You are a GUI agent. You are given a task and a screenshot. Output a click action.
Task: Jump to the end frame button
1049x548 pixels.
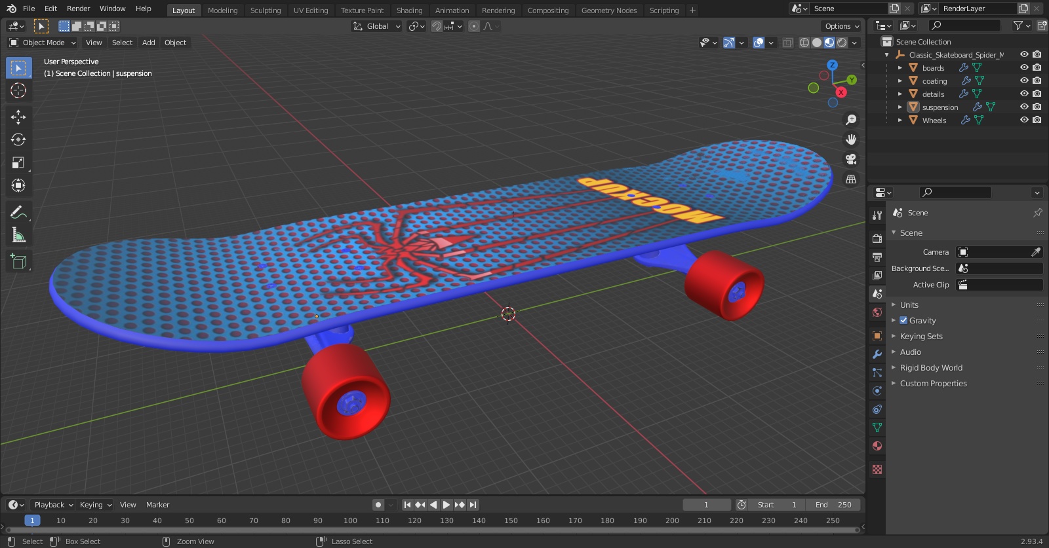coord(473,505)
